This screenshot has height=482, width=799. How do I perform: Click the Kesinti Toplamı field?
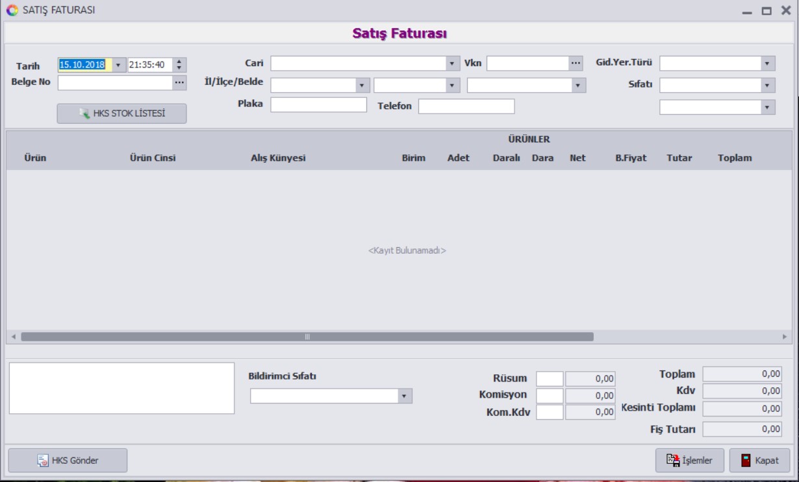(742, 408)
